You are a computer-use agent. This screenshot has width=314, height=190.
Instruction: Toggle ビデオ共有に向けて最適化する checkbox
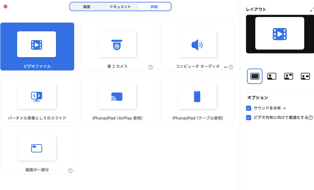(x=249, y=118)
